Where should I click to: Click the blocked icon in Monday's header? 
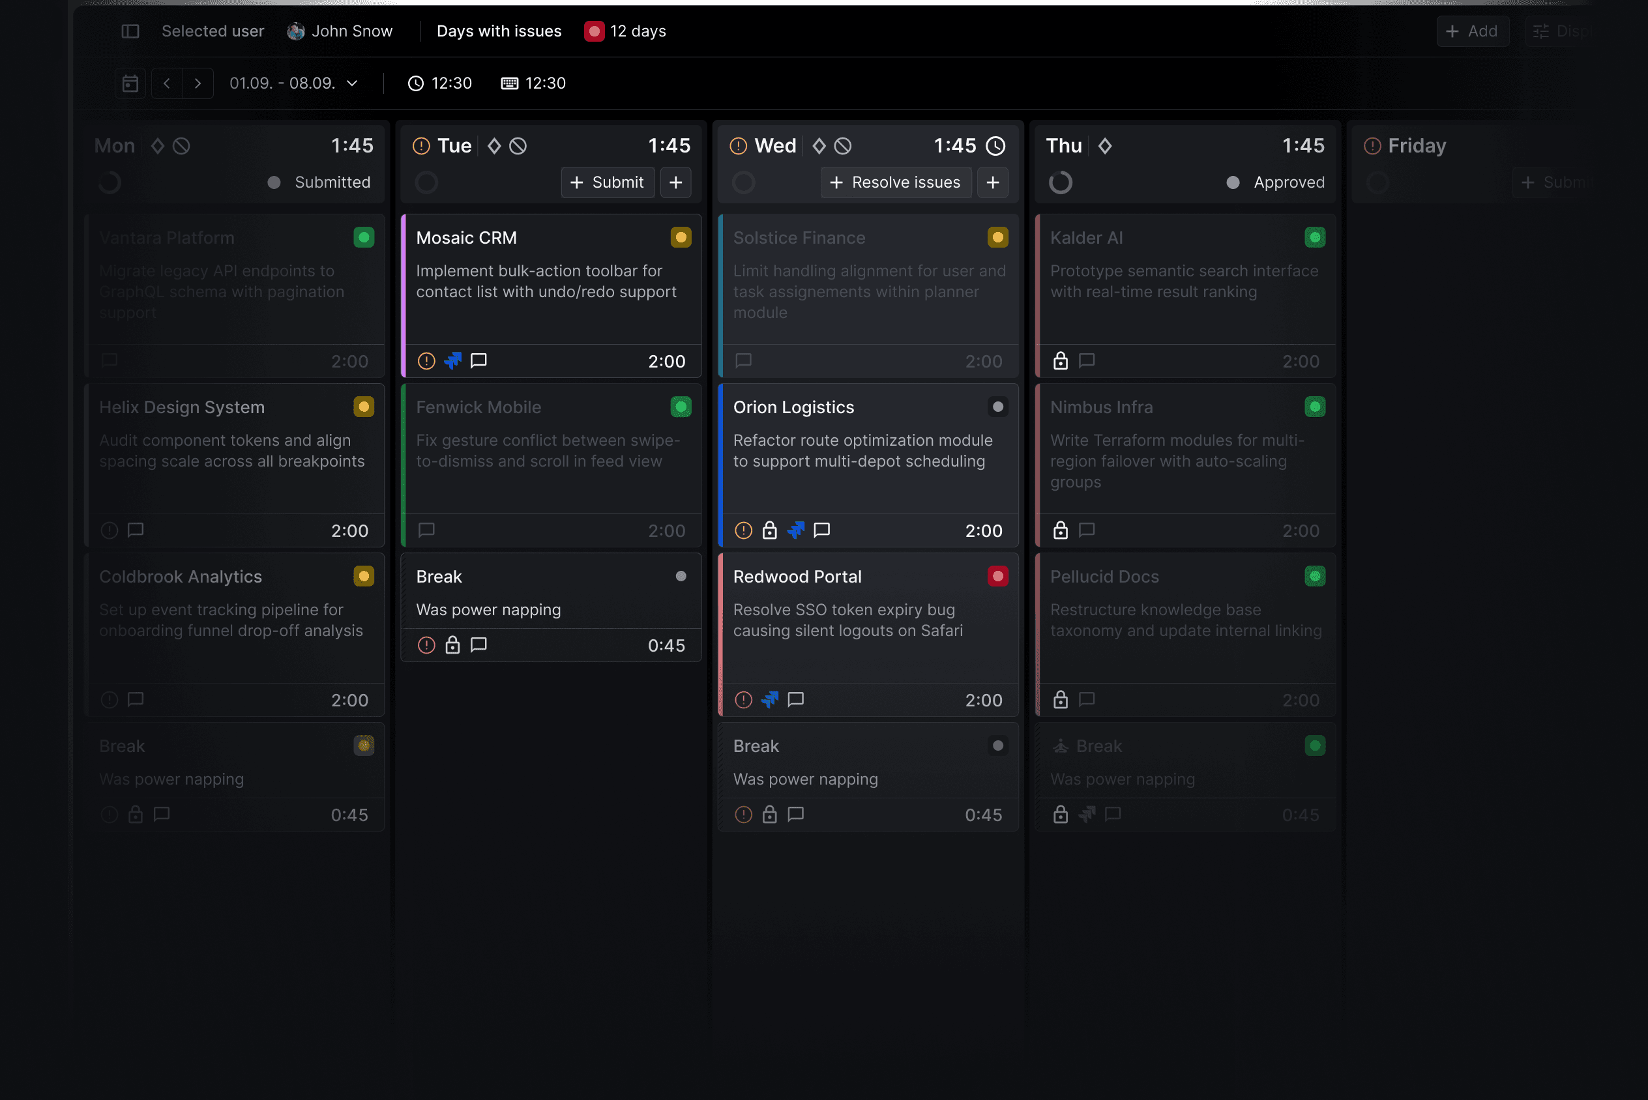coord(181,146)
